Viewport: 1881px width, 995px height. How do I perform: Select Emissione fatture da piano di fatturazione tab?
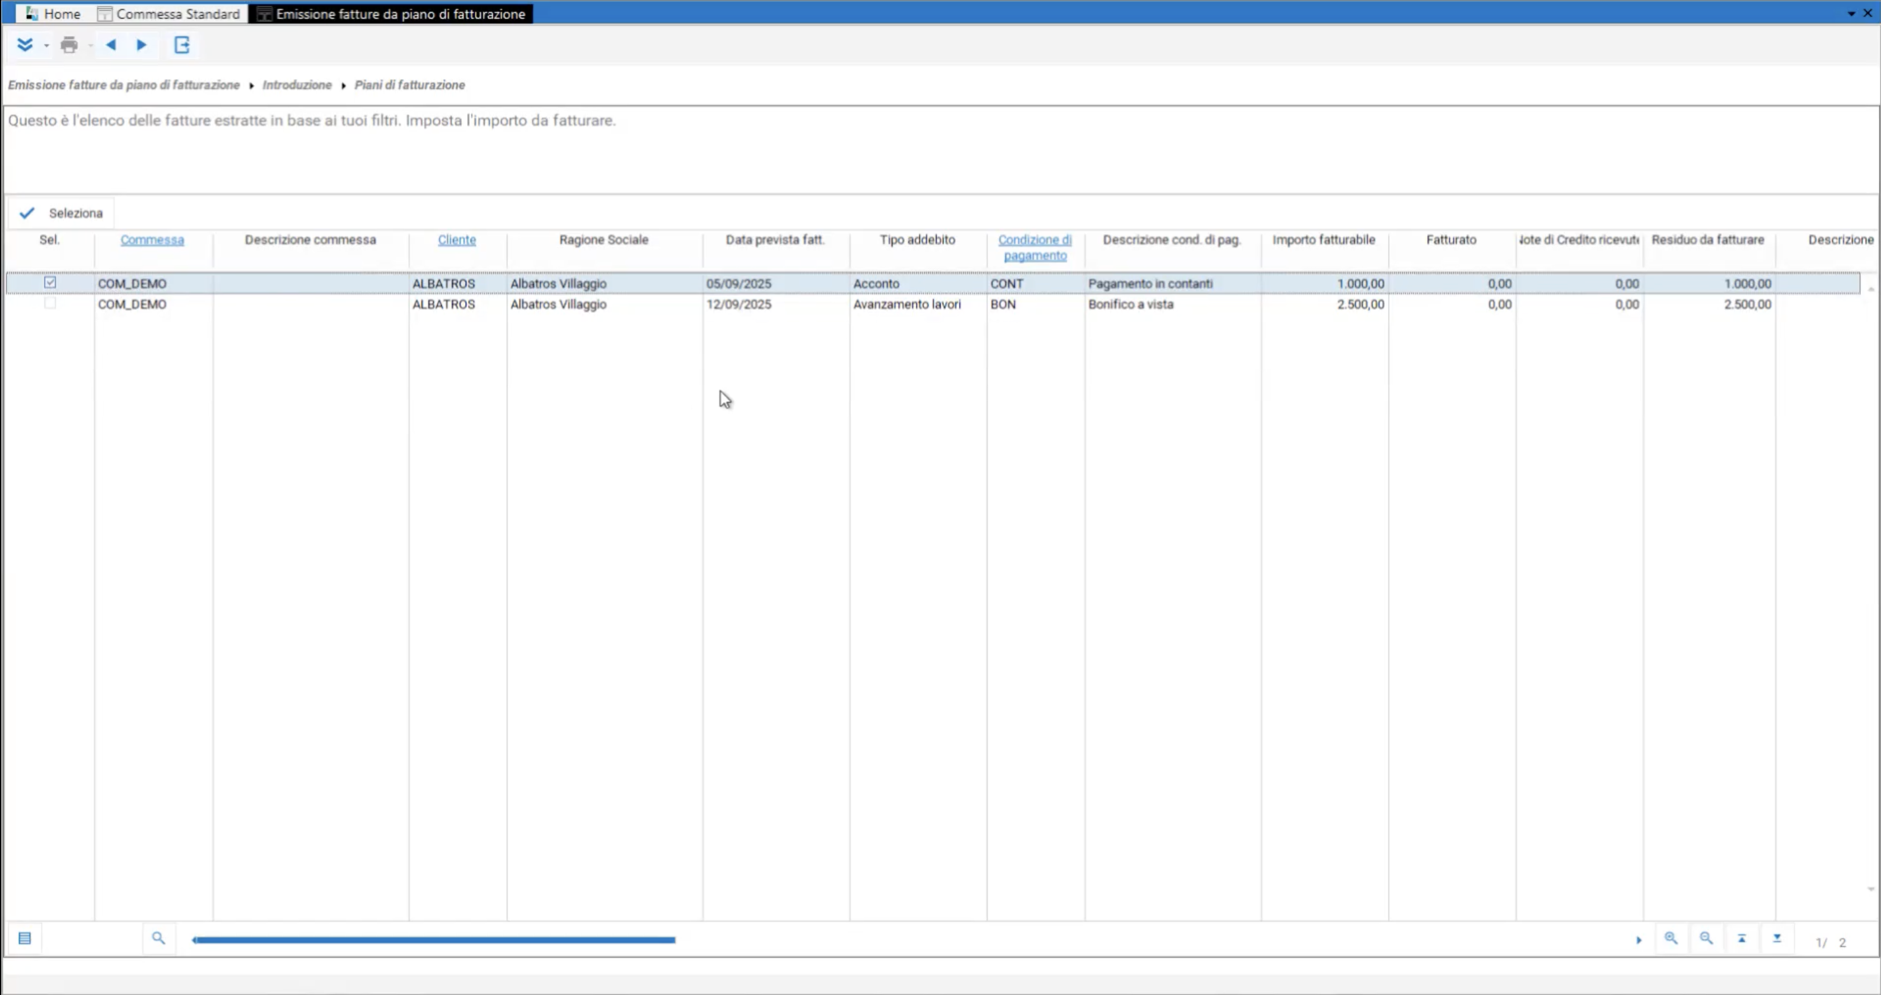coord(391,14)
